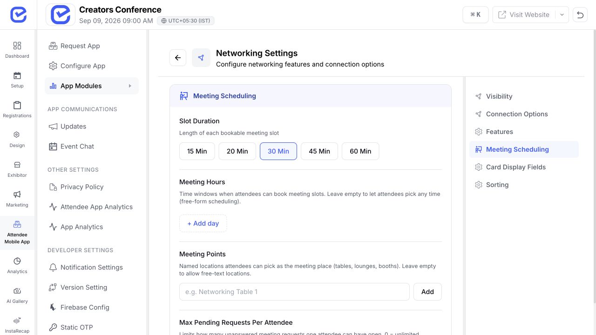
Task: Go to Registrations clipboard icon
Action: point(17,106)
